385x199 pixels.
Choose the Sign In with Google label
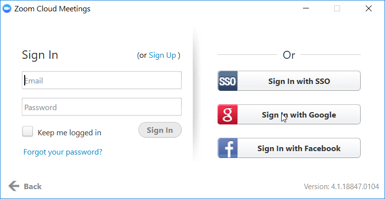[x=299, y=115]
